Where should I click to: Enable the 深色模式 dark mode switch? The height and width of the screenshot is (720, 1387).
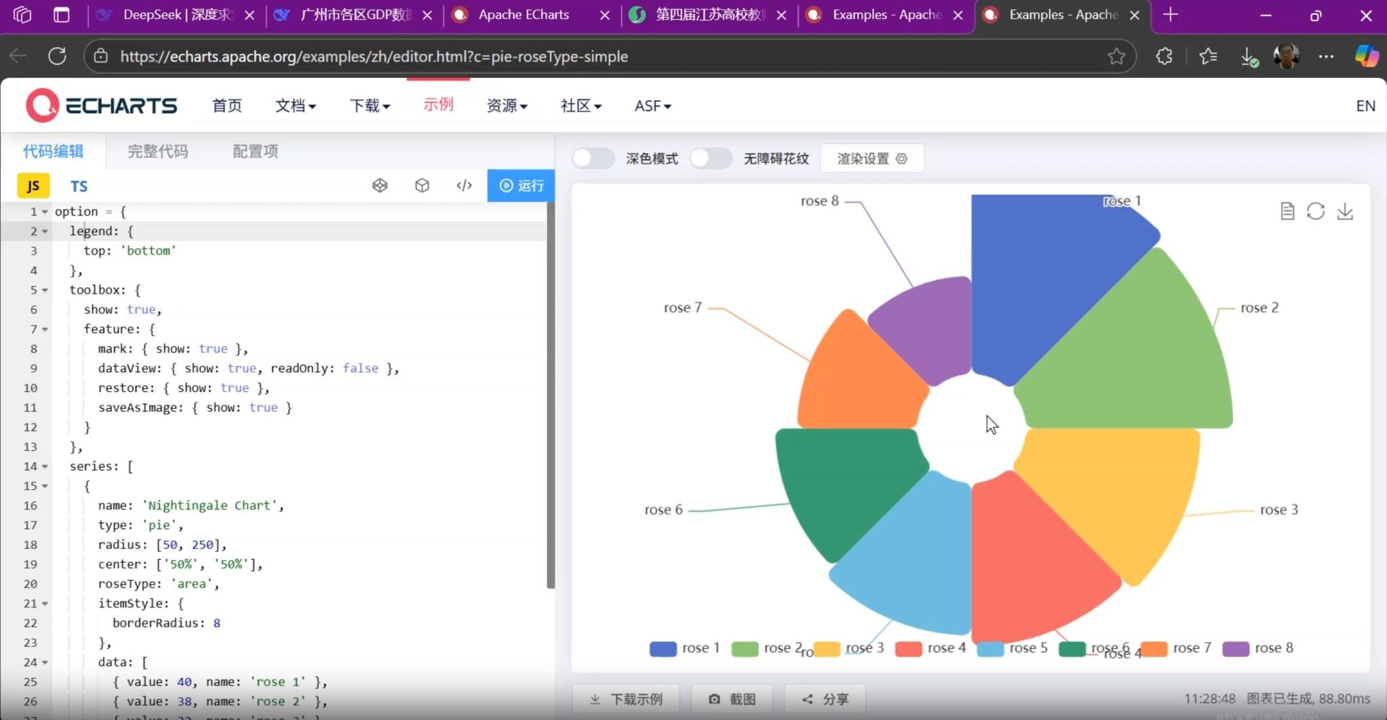pyautogui.click(x=593, y=158)
